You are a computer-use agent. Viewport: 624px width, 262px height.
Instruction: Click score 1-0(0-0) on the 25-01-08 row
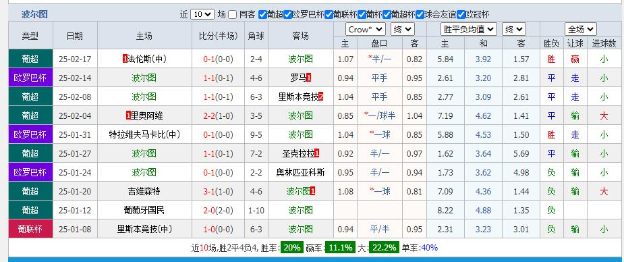(x=218, y=230)
